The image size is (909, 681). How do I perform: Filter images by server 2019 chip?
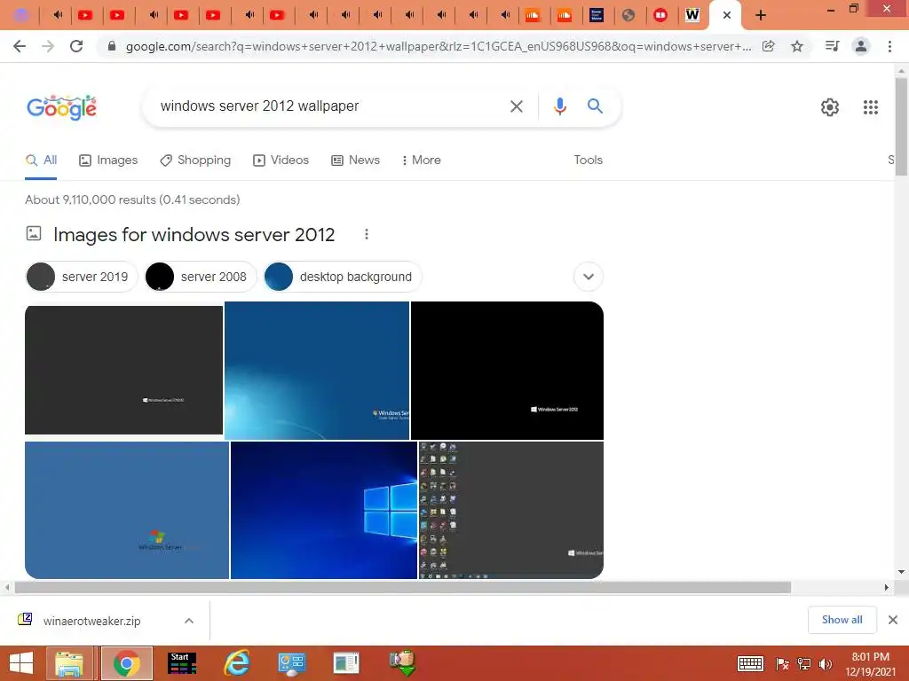(81, 277)
